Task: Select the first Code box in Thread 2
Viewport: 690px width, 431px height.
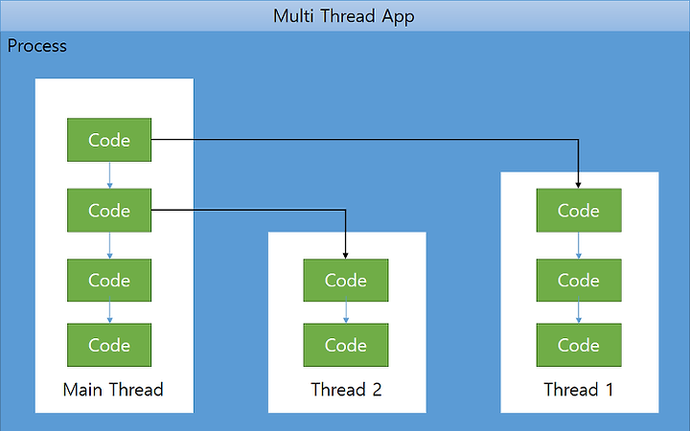Action: [x=346, y=280]
